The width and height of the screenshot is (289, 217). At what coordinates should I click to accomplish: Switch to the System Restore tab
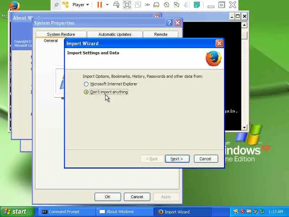coord(61,34)
